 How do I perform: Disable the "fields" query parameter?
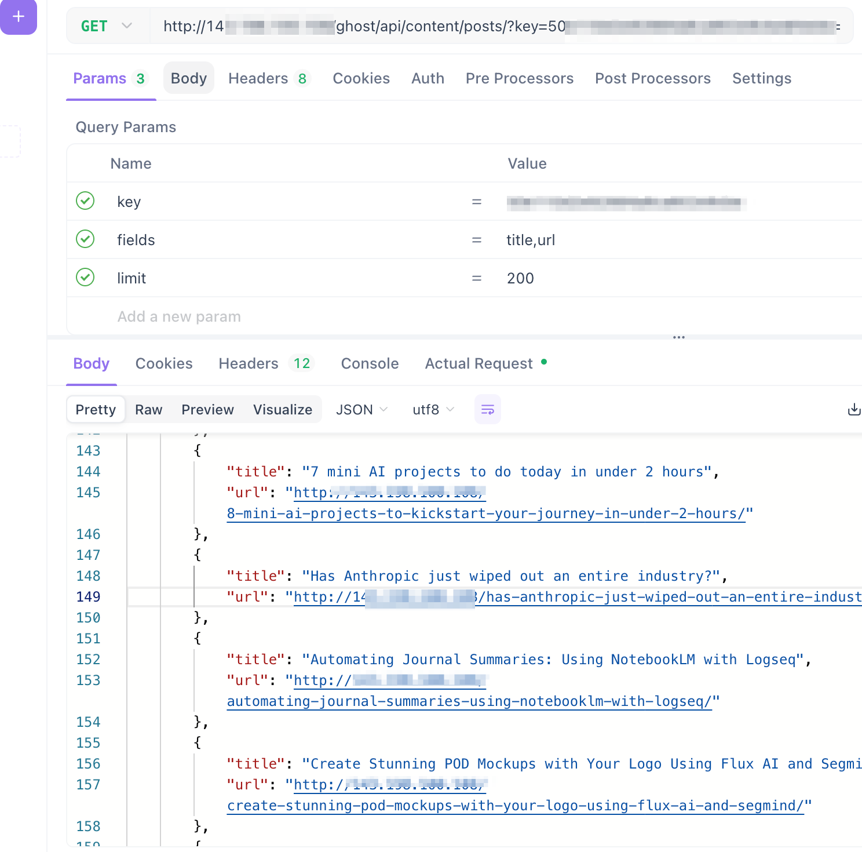pos(85,239)
